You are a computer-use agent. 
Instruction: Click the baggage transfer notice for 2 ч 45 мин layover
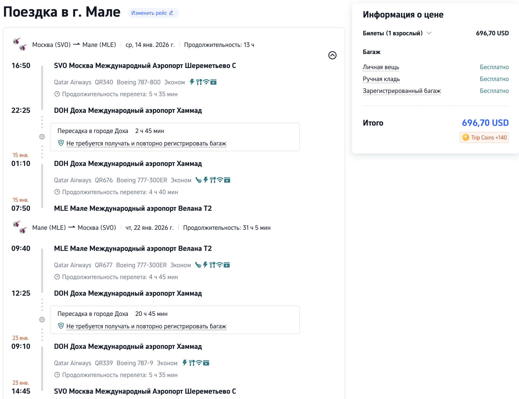[x=146, y=143]
